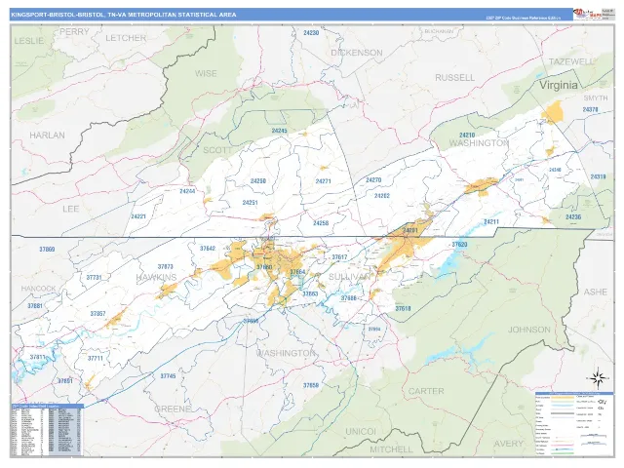Select ZIP code 24258

pos(321,223)
